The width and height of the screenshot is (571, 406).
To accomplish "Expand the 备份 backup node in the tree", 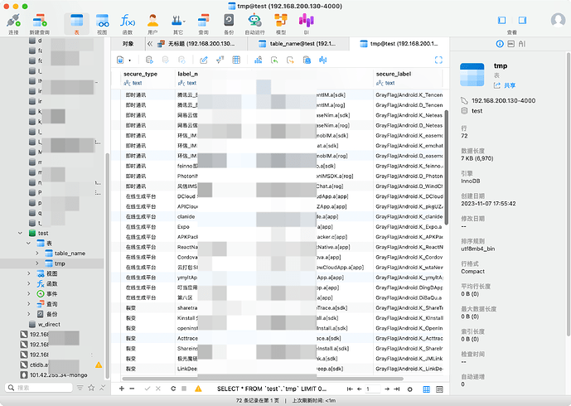I will point(29,314).
